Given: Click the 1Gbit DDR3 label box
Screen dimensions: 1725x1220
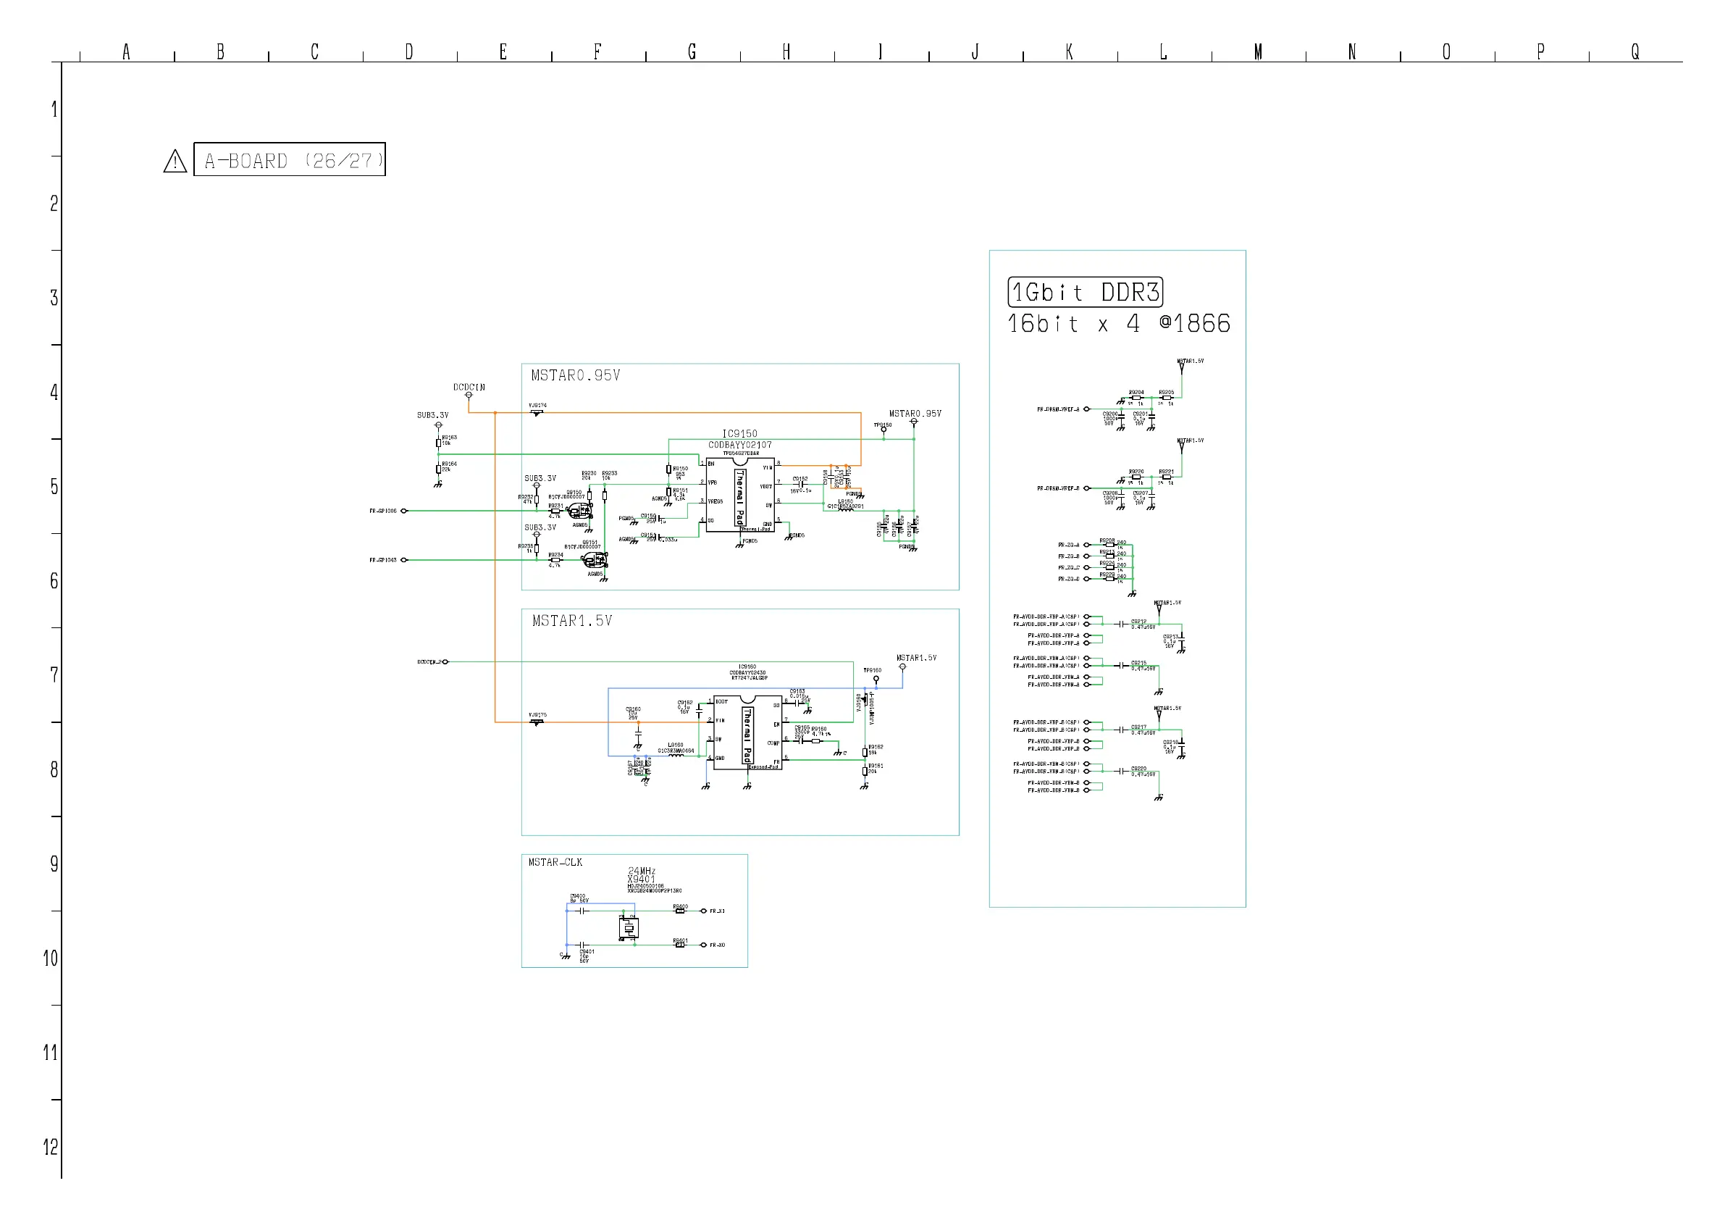Looking at the screenshot, I should (1084, 292).
